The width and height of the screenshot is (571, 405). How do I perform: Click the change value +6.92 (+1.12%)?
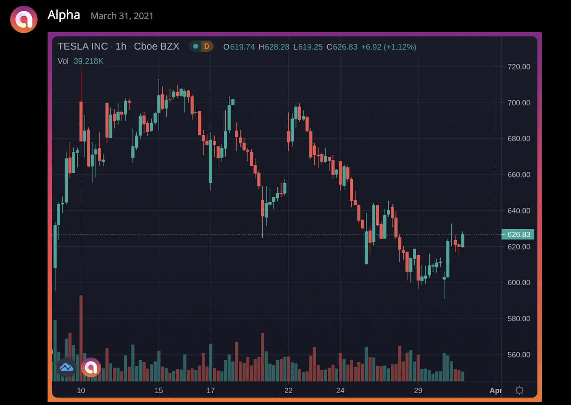click(389, 47)
